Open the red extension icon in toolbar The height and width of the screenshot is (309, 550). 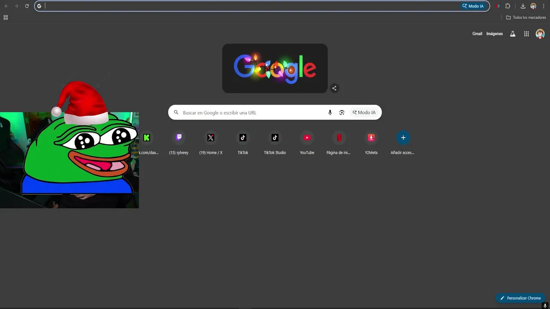coord(497,6)
